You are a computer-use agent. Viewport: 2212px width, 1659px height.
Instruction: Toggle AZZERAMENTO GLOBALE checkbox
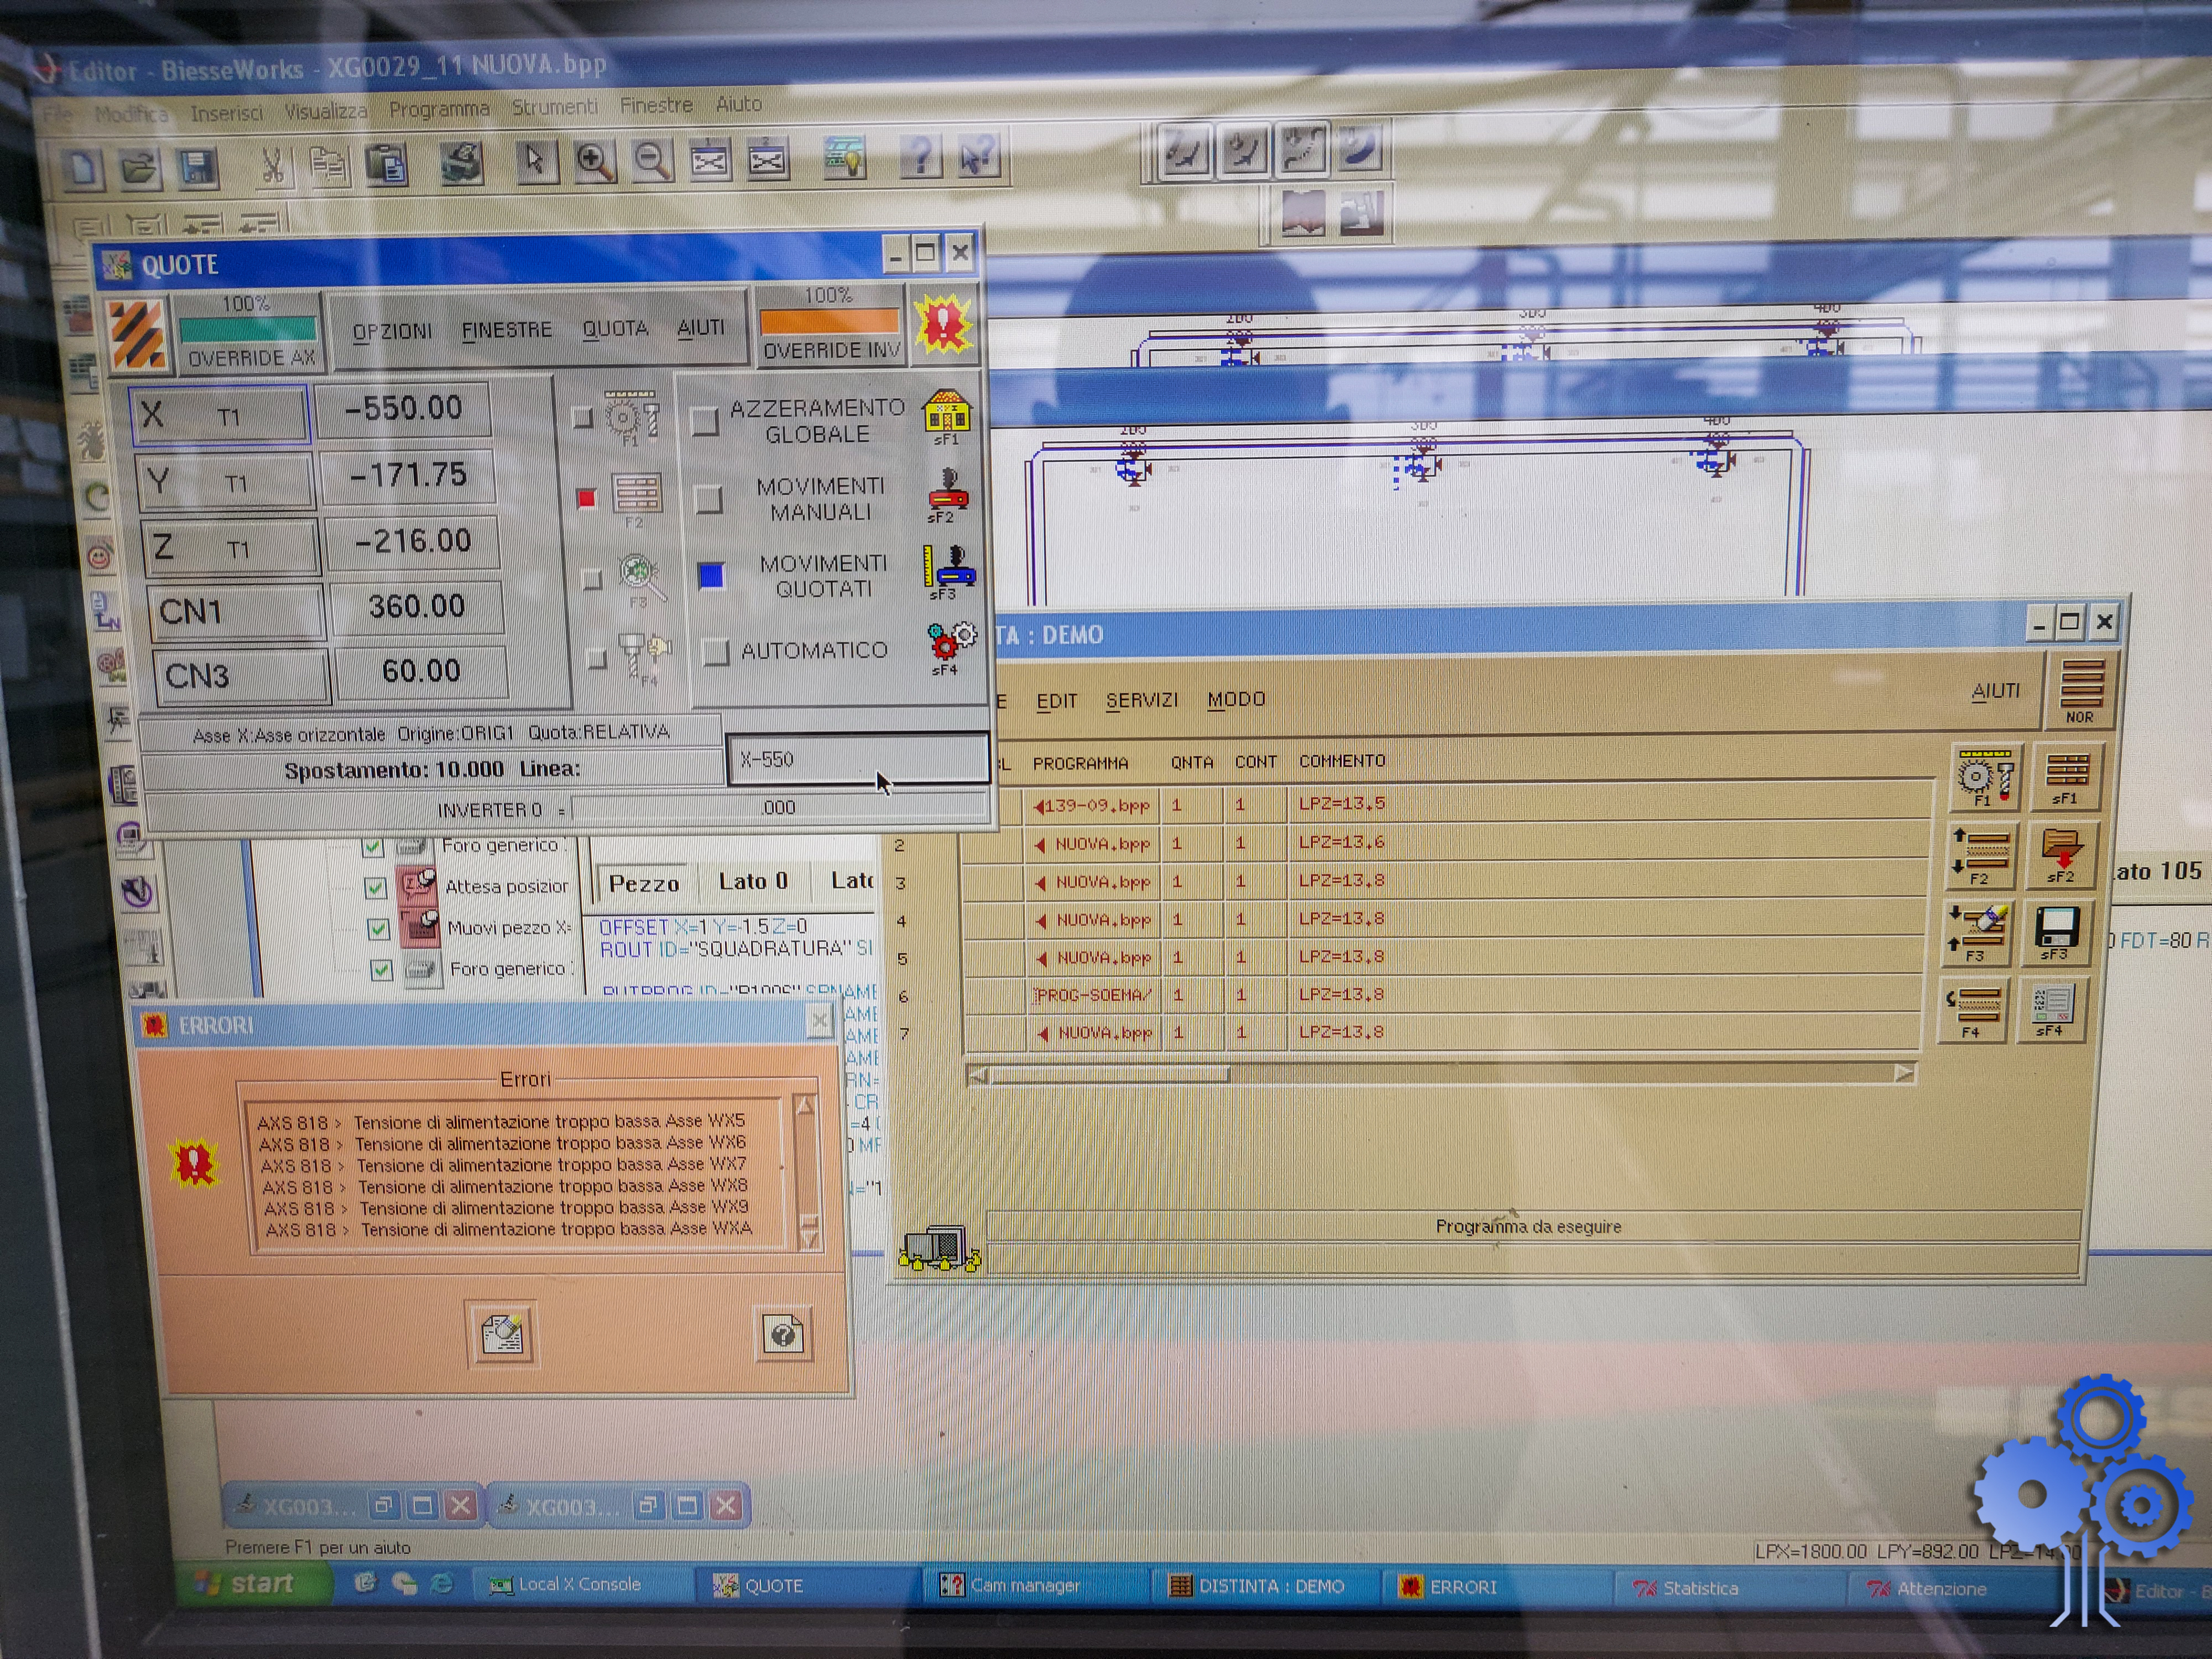click(704, 420)
